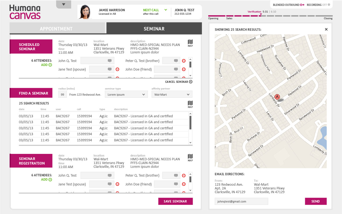Click the circled X beside Cancel Seminar

click(191, 82)
